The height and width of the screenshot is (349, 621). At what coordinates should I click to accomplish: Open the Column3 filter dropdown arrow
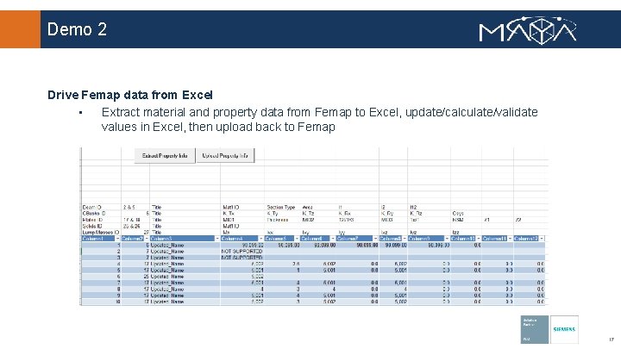217,239
